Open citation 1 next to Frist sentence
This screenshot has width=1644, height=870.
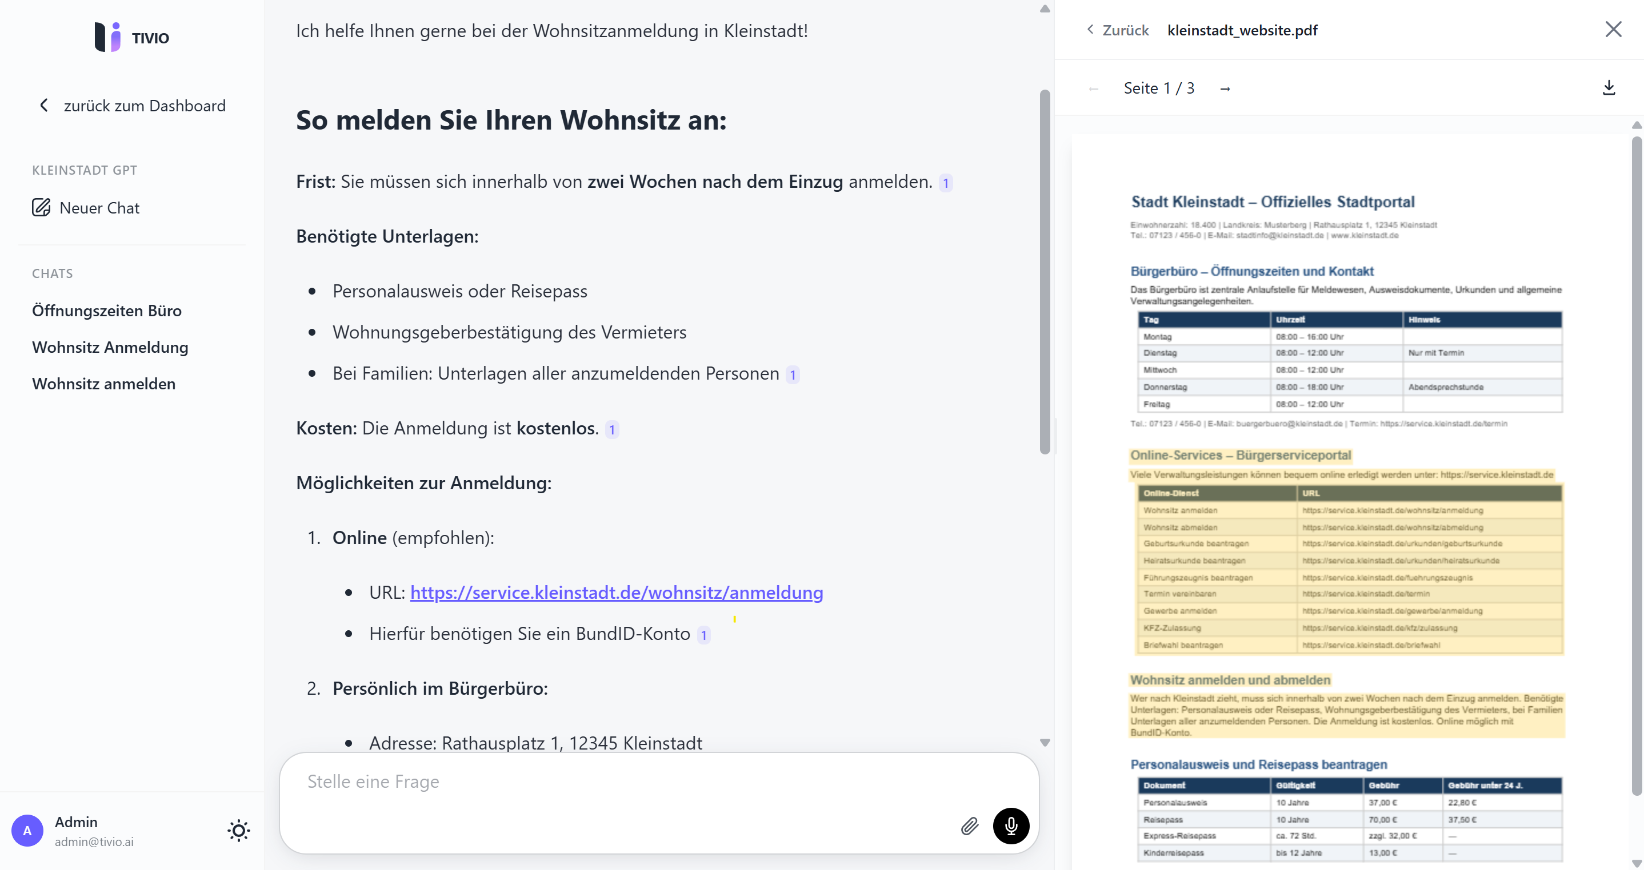pos(946,184)
